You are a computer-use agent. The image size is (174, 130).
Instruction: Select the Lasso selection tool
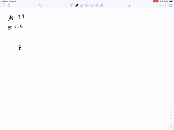click(x=92, y=5)
